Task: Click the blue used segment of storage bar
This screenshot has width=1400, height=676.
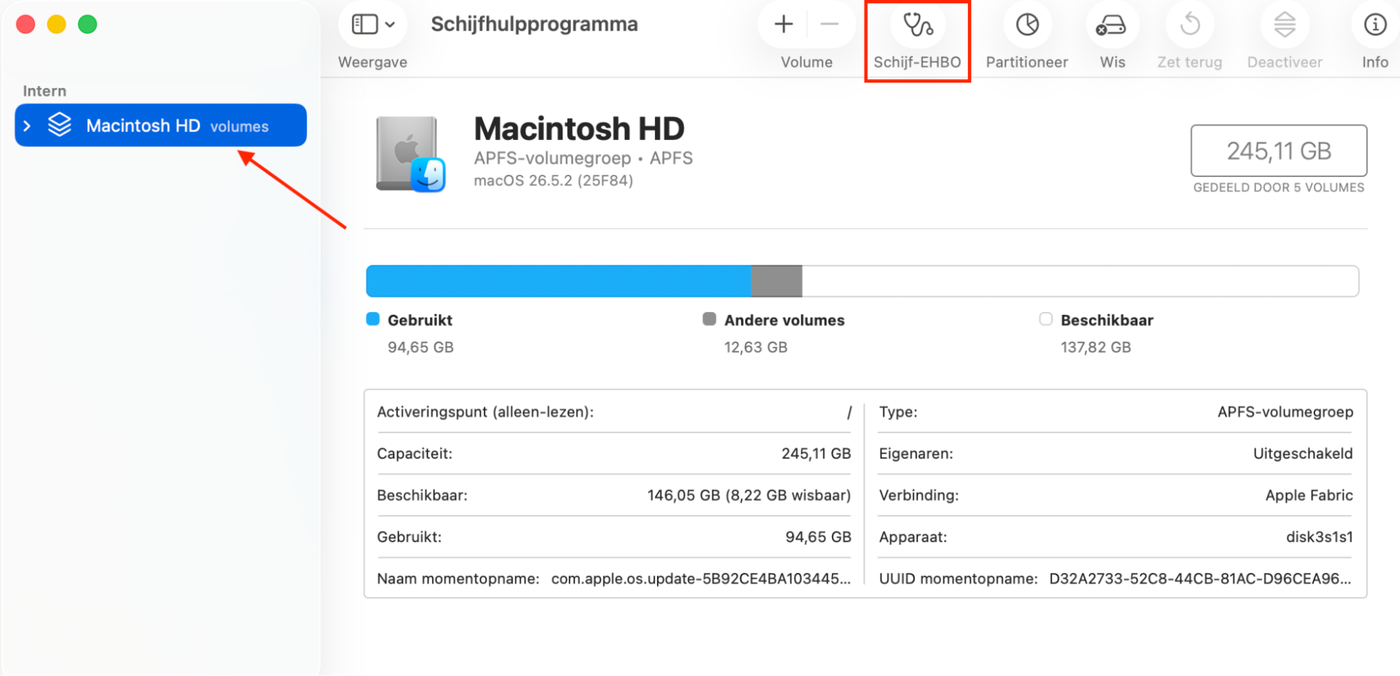Action: 559,281
